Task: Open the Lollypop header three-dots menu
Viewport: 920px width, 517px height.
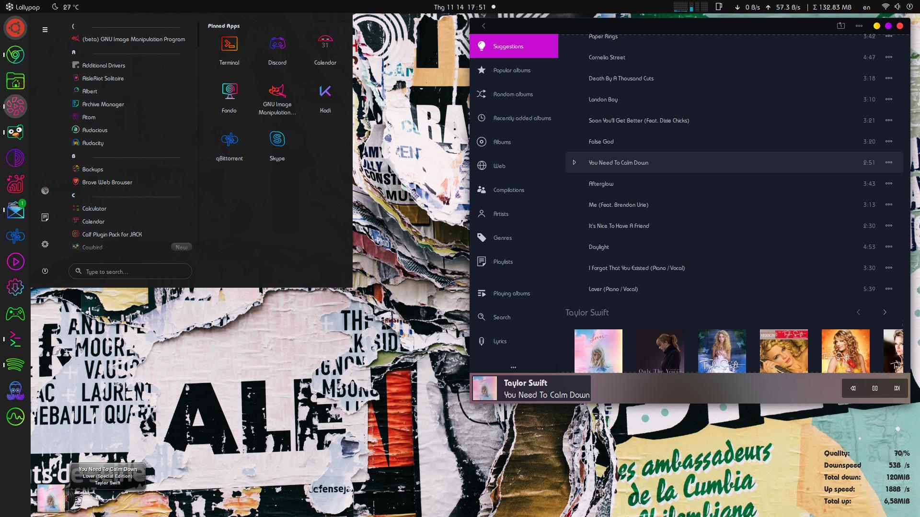Action: coord(859,26)
